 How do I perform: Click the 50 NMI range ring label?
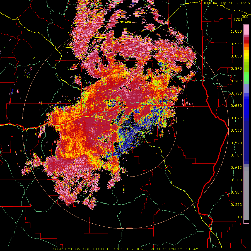[125, 74]
